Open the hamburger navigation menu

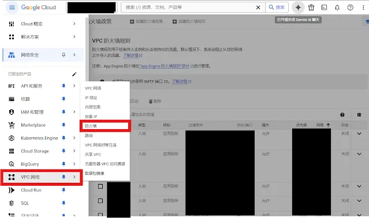click(x=12, y=7)
